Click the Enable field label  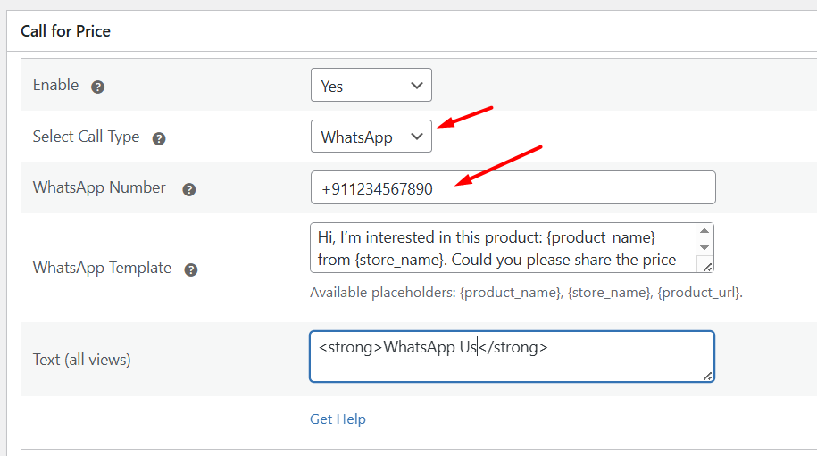[x=55, y=86]
